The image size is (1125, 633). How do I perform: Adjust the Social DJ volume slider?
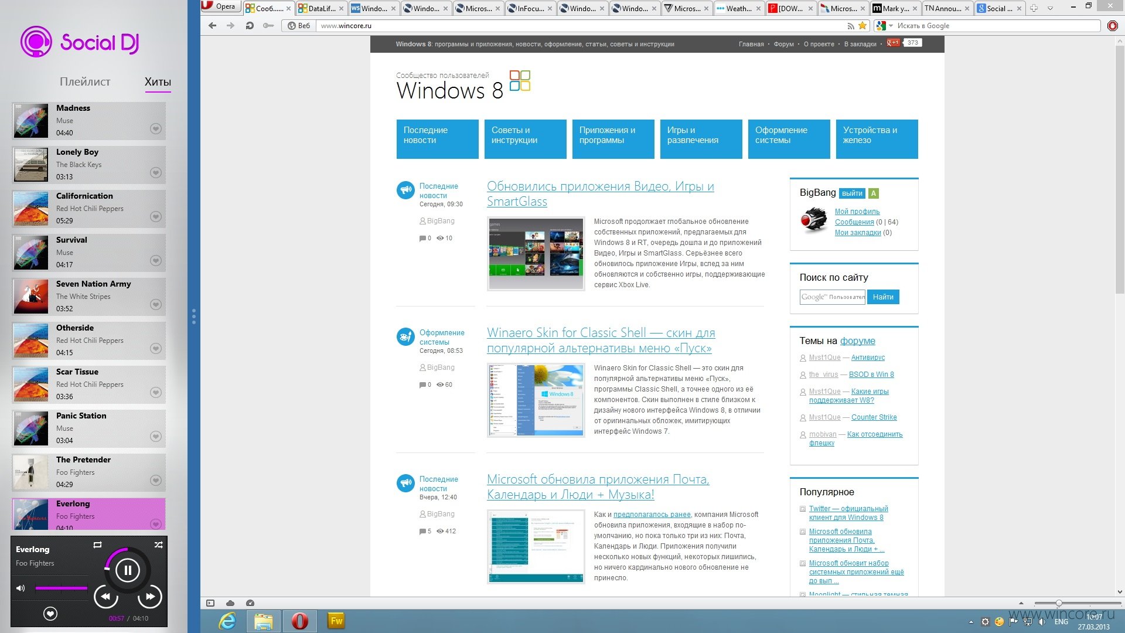pos(61,588)
